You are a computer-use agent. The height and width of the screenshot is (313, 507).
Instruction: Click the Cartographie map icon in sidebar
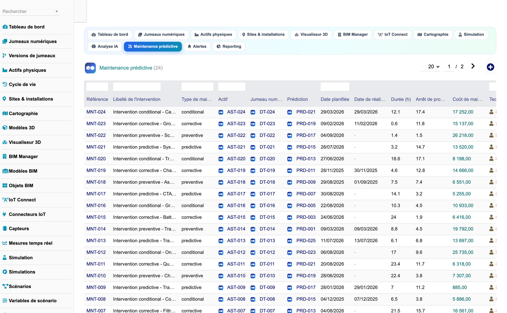pyautogui.click(x=5, y=113)
